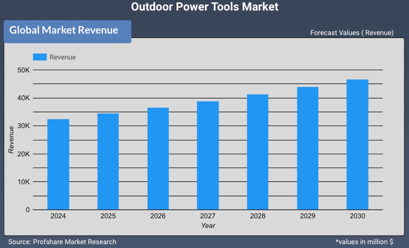Viewport: 409px width, 248px height.
Task: Click the 0 y-axis label
Action: (28, 210)
